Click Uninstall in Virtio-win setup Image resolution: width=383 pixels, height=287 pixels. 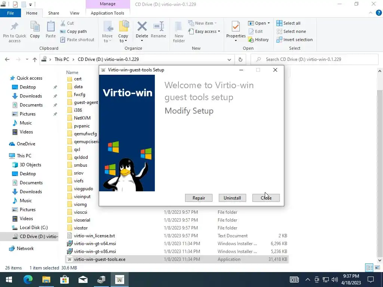coord(232,198)
